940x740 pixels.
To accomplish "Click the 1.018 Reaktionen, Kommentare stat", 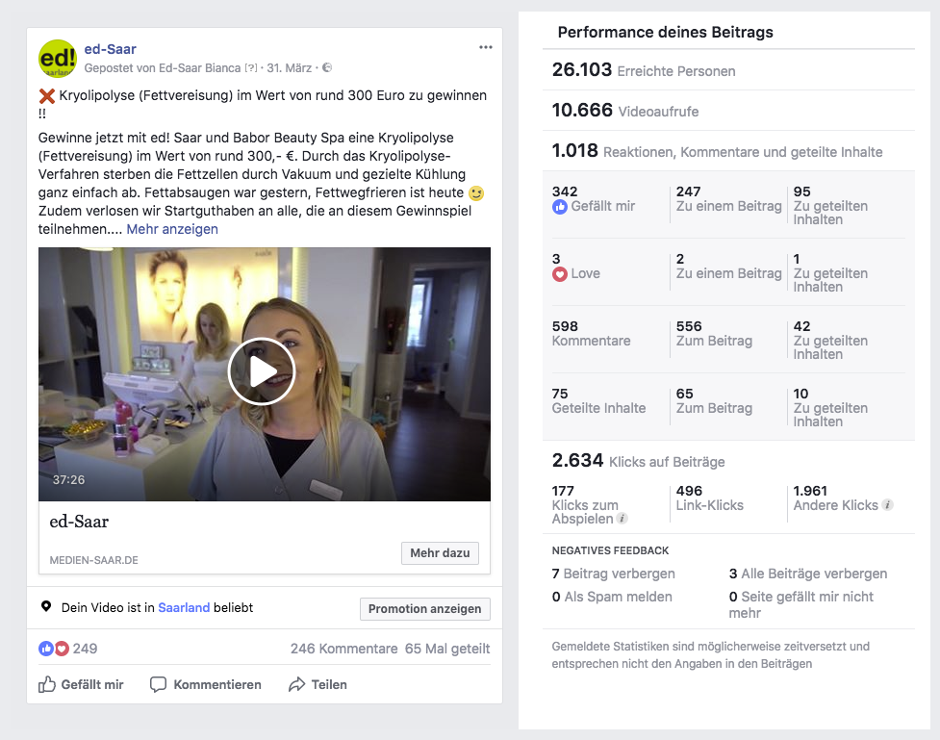I will 717,150.
